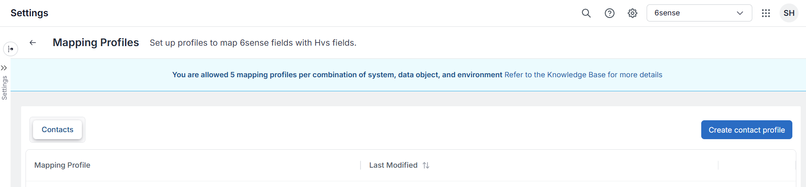Select the blue info banner about 5 mapping profiles
Screen dimensions: 806x187
(x=408, y=75)
